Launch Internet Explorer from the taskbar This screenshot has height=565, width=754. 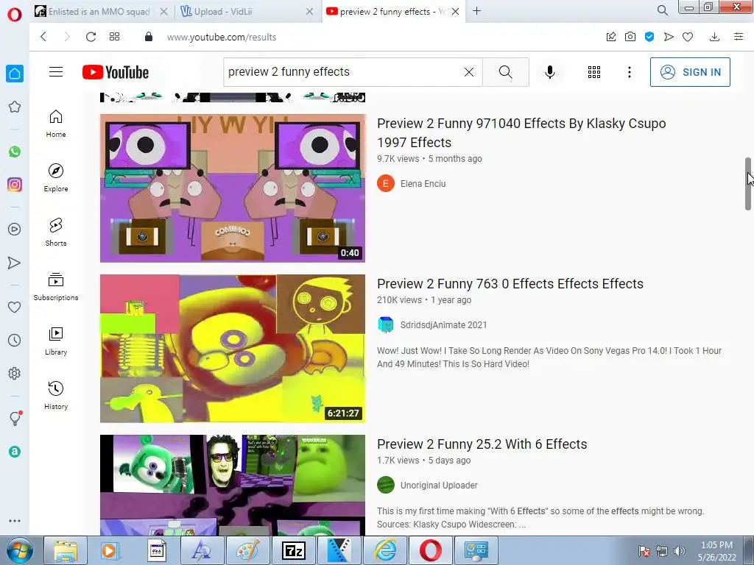[385, 550]
